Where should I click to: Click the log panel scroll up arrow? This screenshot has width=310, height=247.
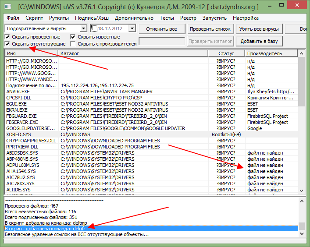point(302,201)
